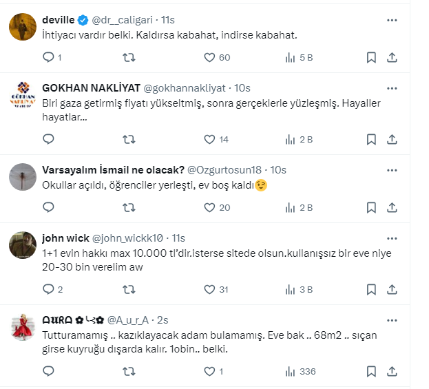
Task: Reply to john wick's tweet
Action: point(48,290)
